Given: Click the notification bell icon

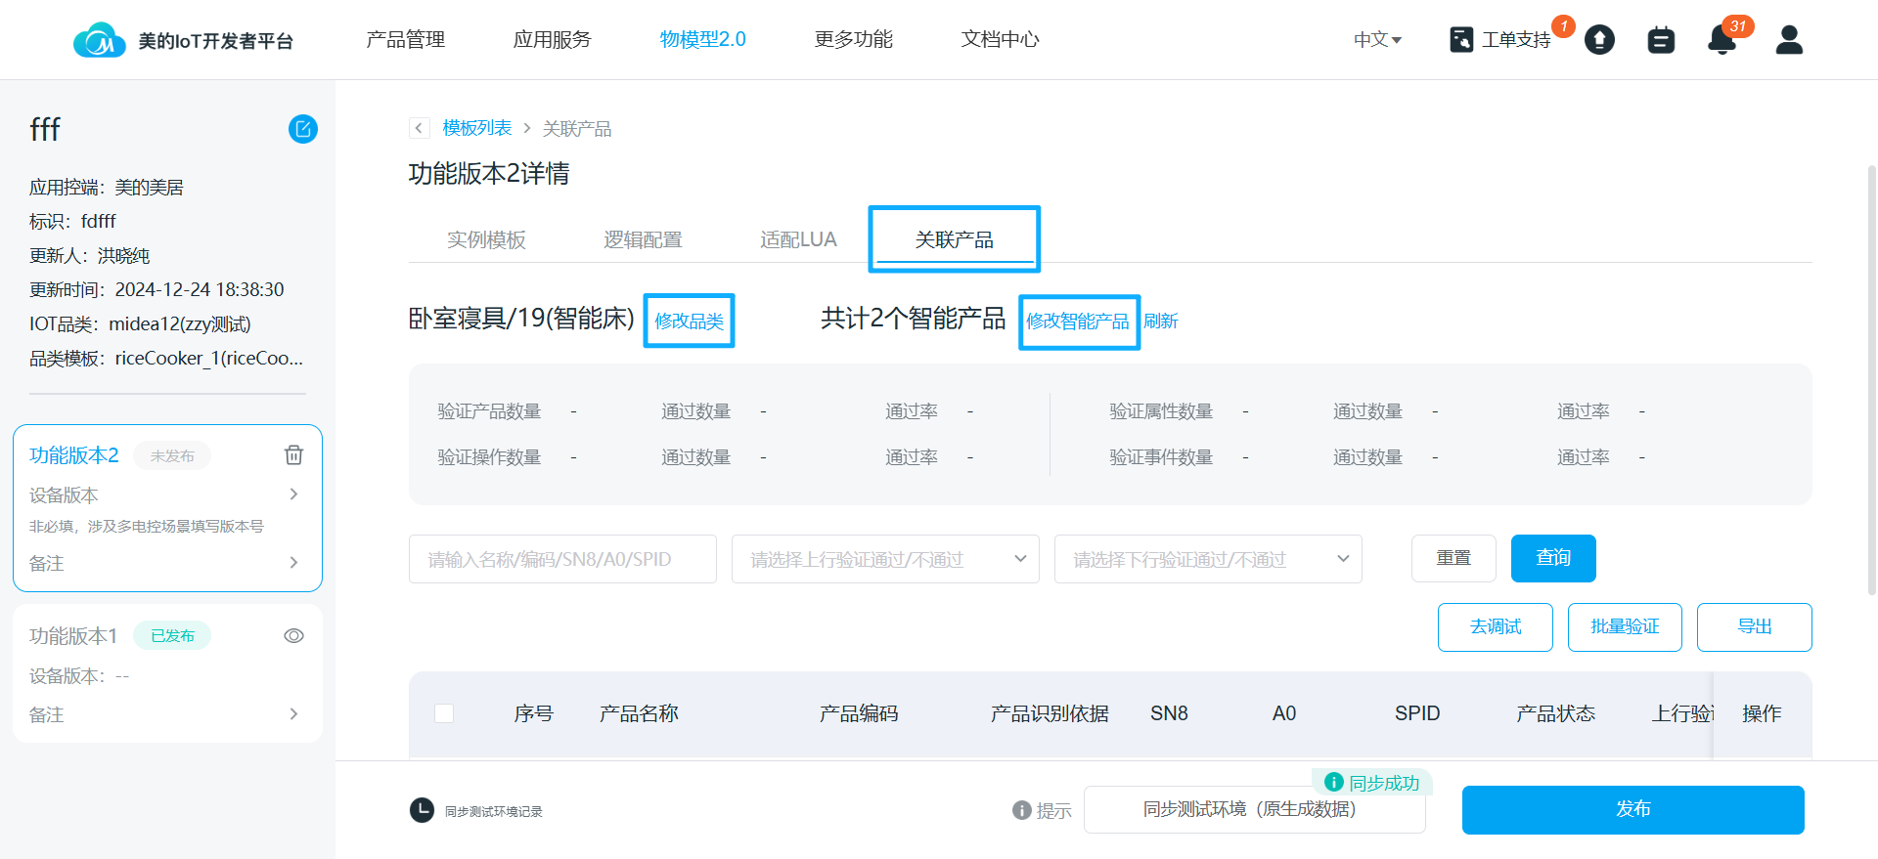Looking at the screenshot, I should coord(1721,40).
